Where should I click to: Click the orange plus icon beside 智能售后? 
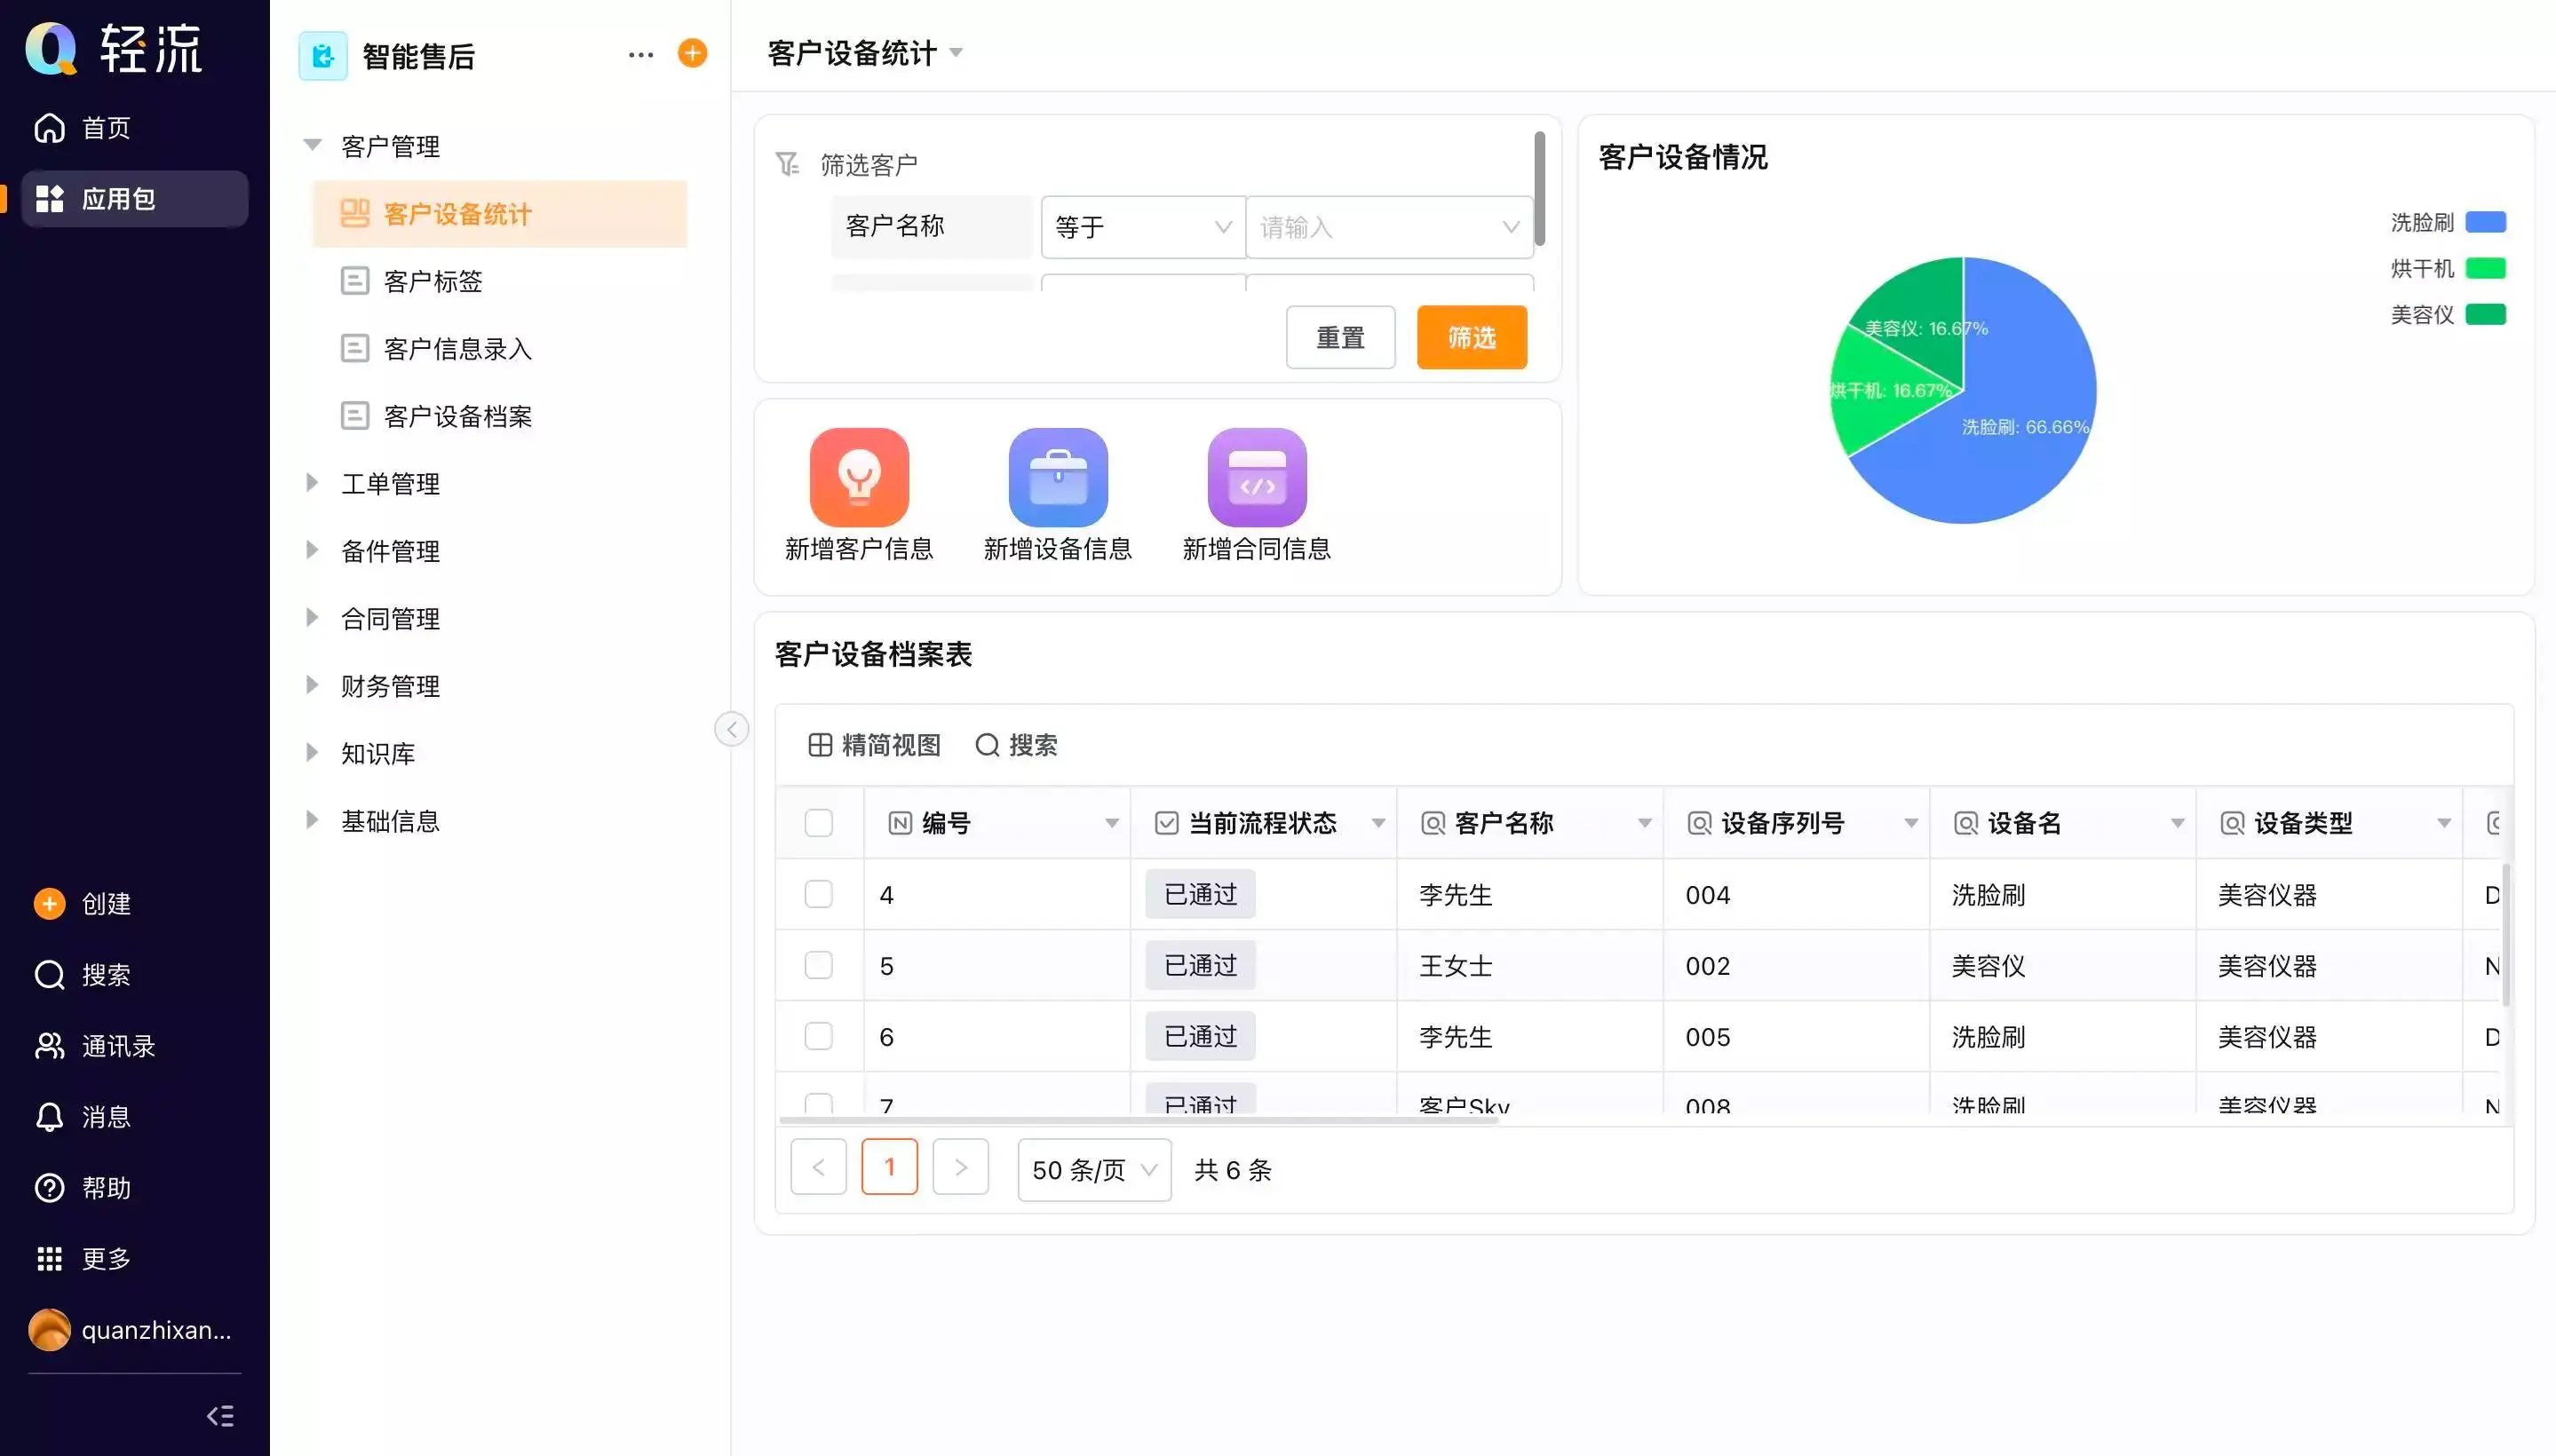point(692,53)
